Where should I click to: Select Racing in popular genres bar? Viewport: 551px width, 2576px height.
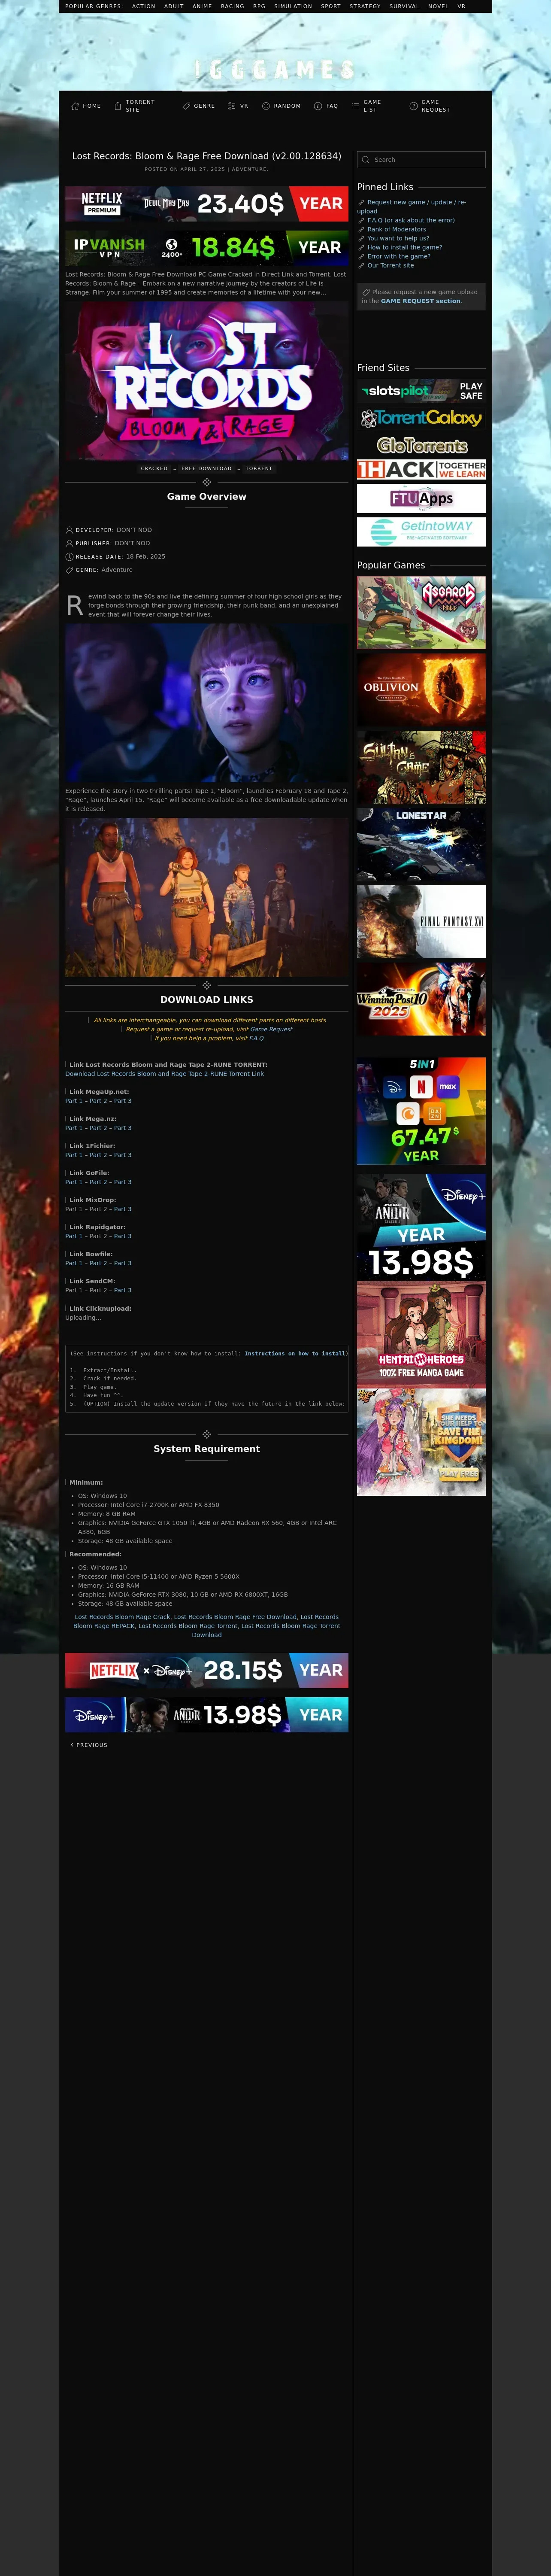pos(232,6)
